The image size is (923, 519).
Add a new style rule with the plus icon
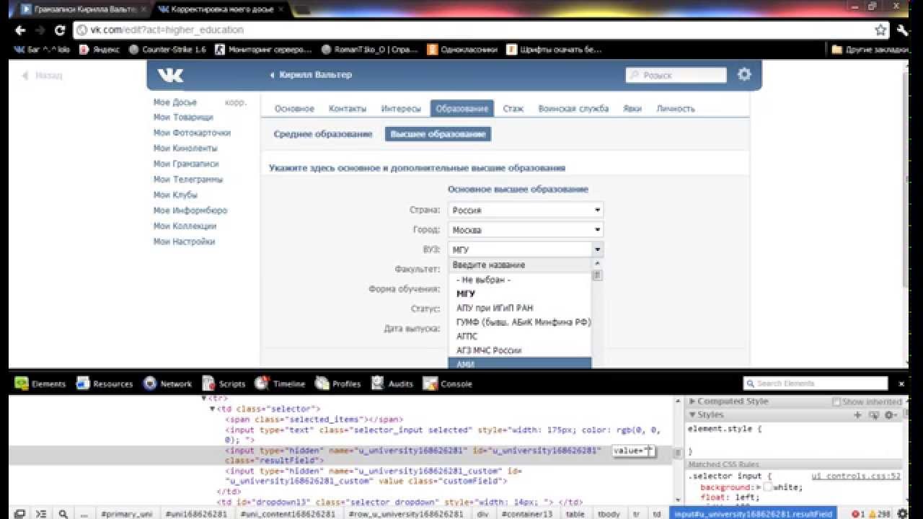(858, 415)
